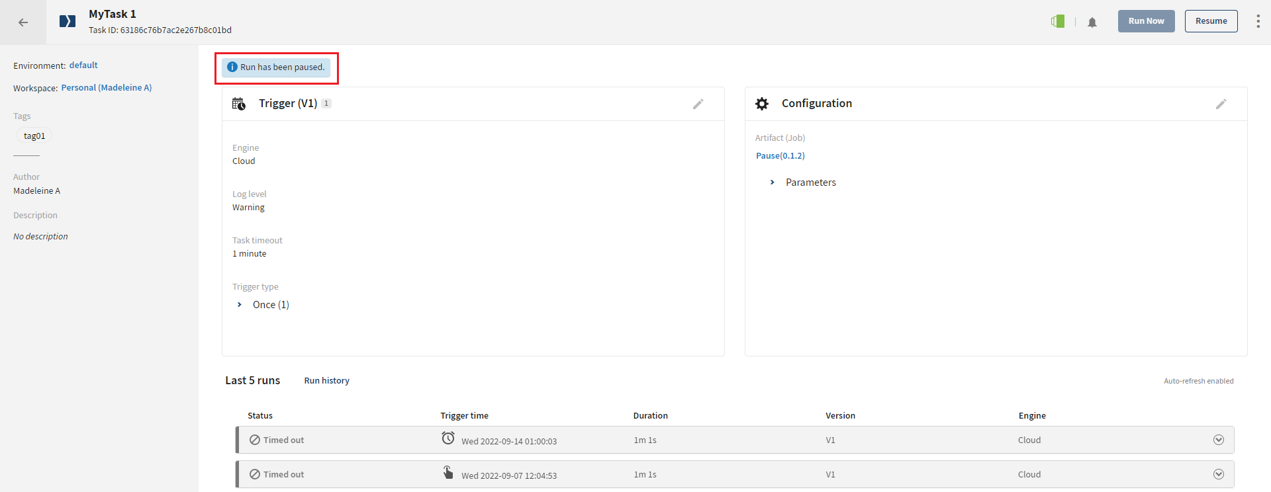The width and height of the screenshot is (1271, 492).
Task: Open the Pause(0.1.2) artifact link
Action: pyautogui.click(x=780, y=156)
